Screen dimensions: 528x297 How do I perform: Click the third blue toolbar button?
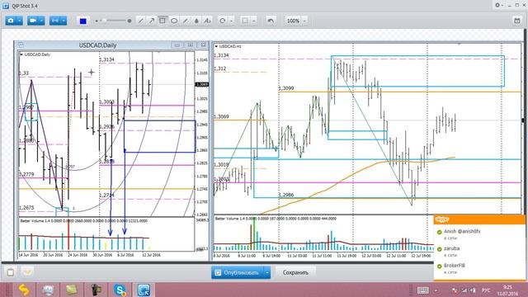54,21
